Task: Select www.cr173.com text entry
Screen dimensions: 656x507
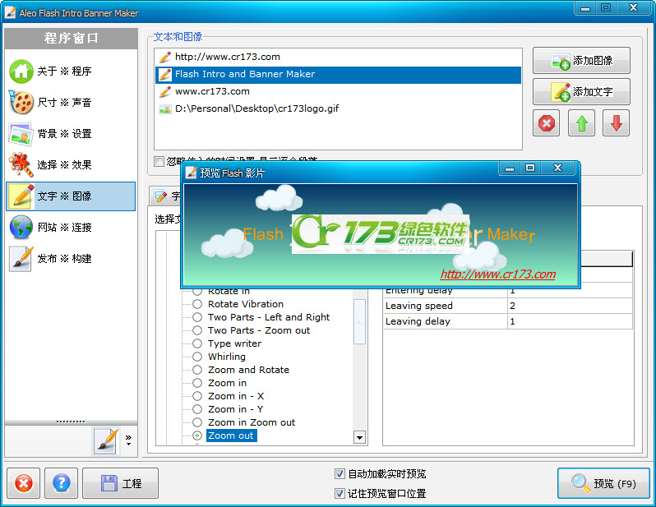Action: pos(338,91)
